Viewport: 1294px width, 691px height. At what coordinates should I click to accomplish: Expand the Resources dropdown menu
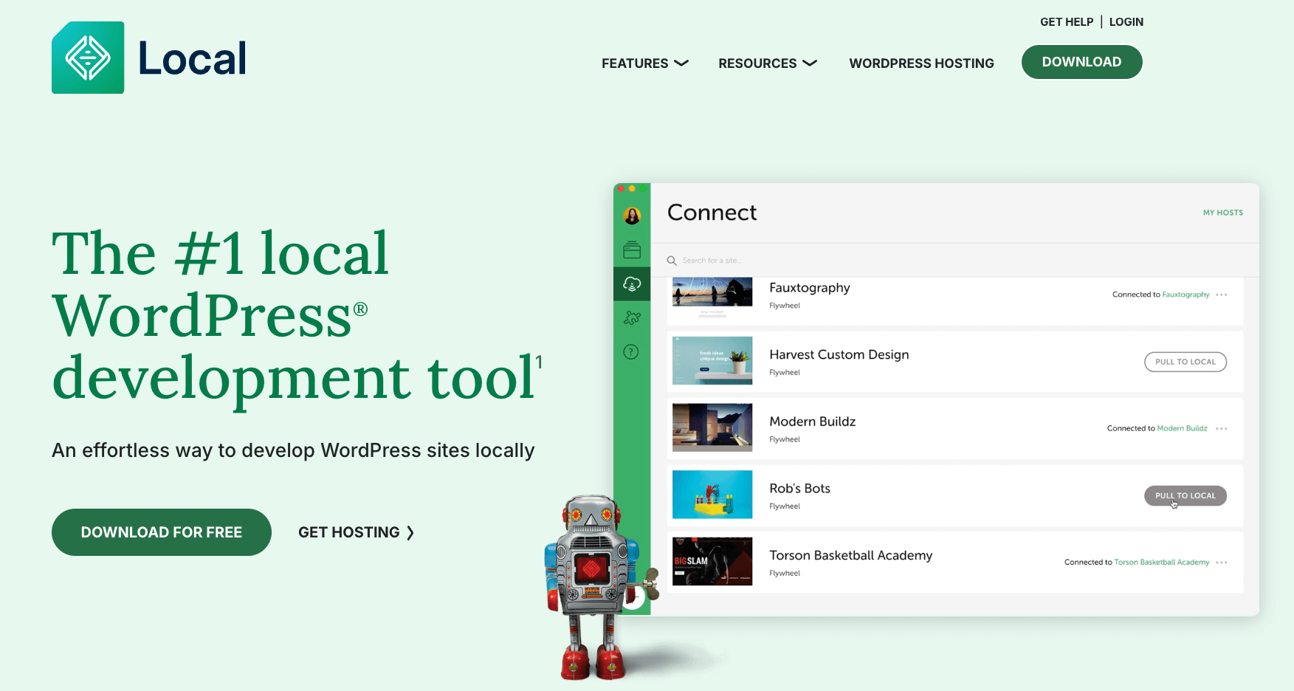click(767, 63)
